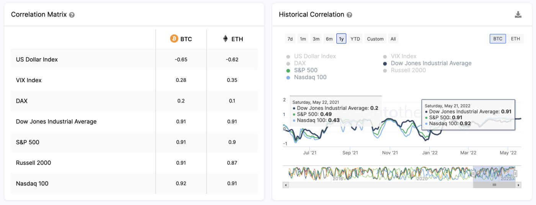536x205 pixels.
Task: Click Dow Jones Industrial Average row label
Action: click(56, 121)
